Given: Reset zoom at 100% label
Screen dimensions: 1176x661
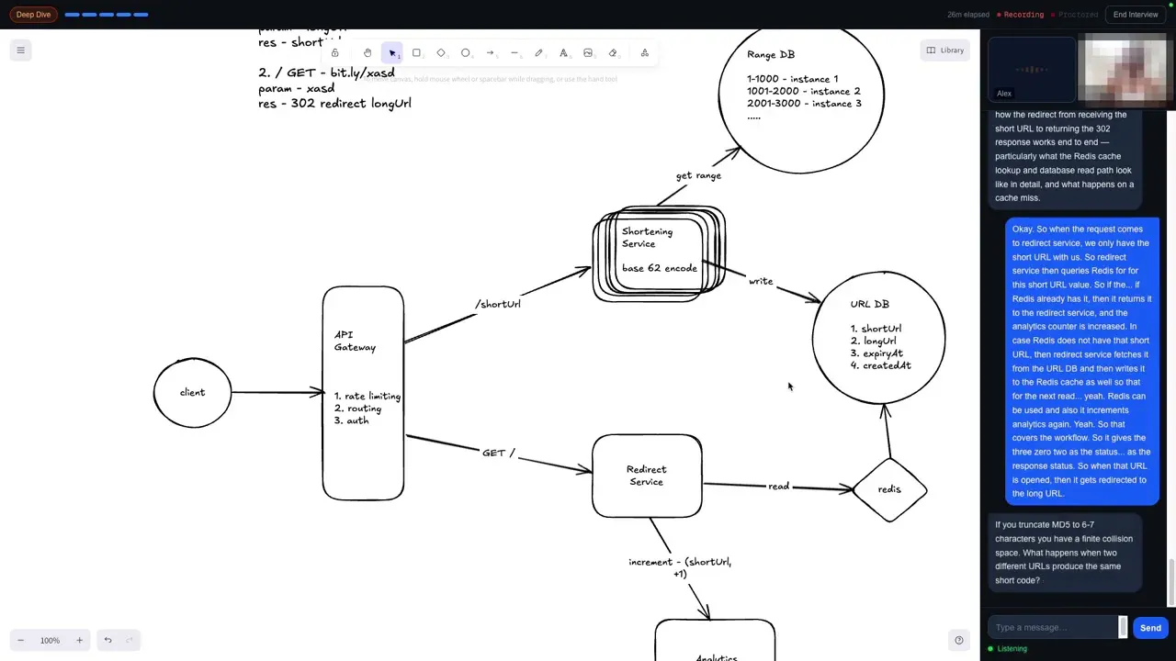Looking at the screenshot, I should coord(50,640).
